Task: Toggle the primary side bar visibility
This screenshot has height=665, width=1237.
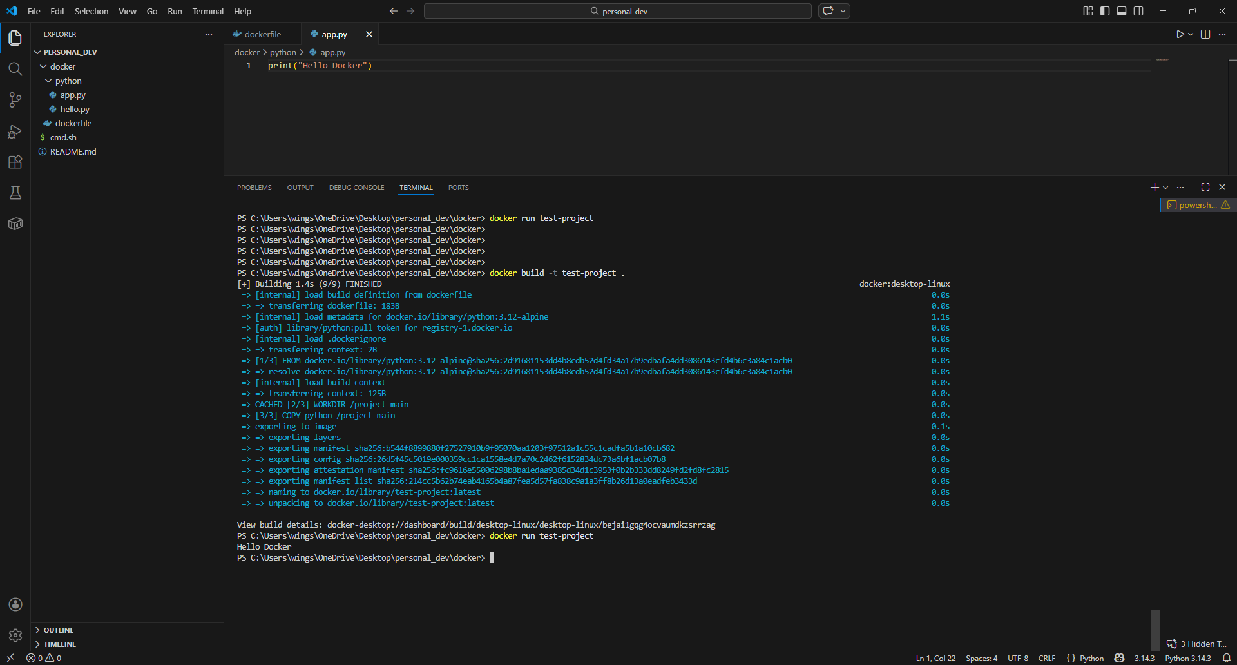Action: pos(1105,11)
